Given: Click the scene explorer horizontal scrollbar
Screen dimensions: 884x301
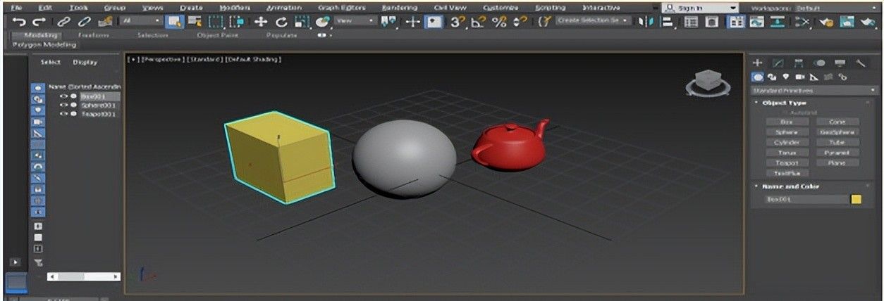Looking at the screenshot, I should pyautogui.click(x=83, y=277).
